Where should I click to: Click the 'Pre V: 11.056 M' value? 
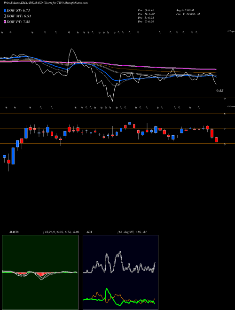(188, 14)
